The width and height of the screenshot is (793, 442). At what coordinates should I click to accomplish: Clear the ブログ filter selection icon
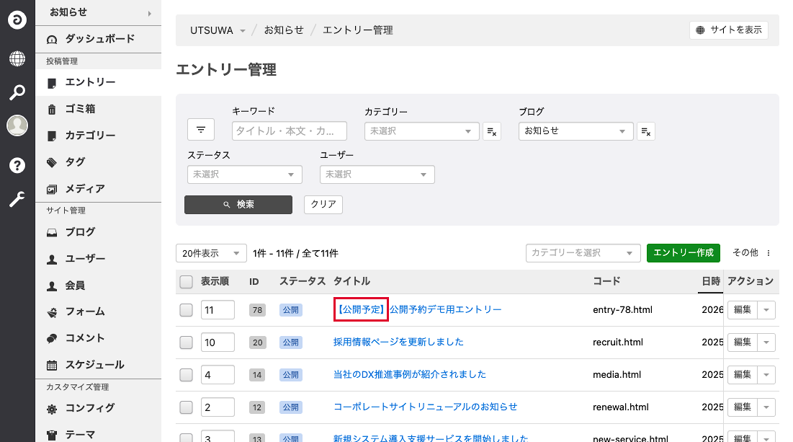646,132
